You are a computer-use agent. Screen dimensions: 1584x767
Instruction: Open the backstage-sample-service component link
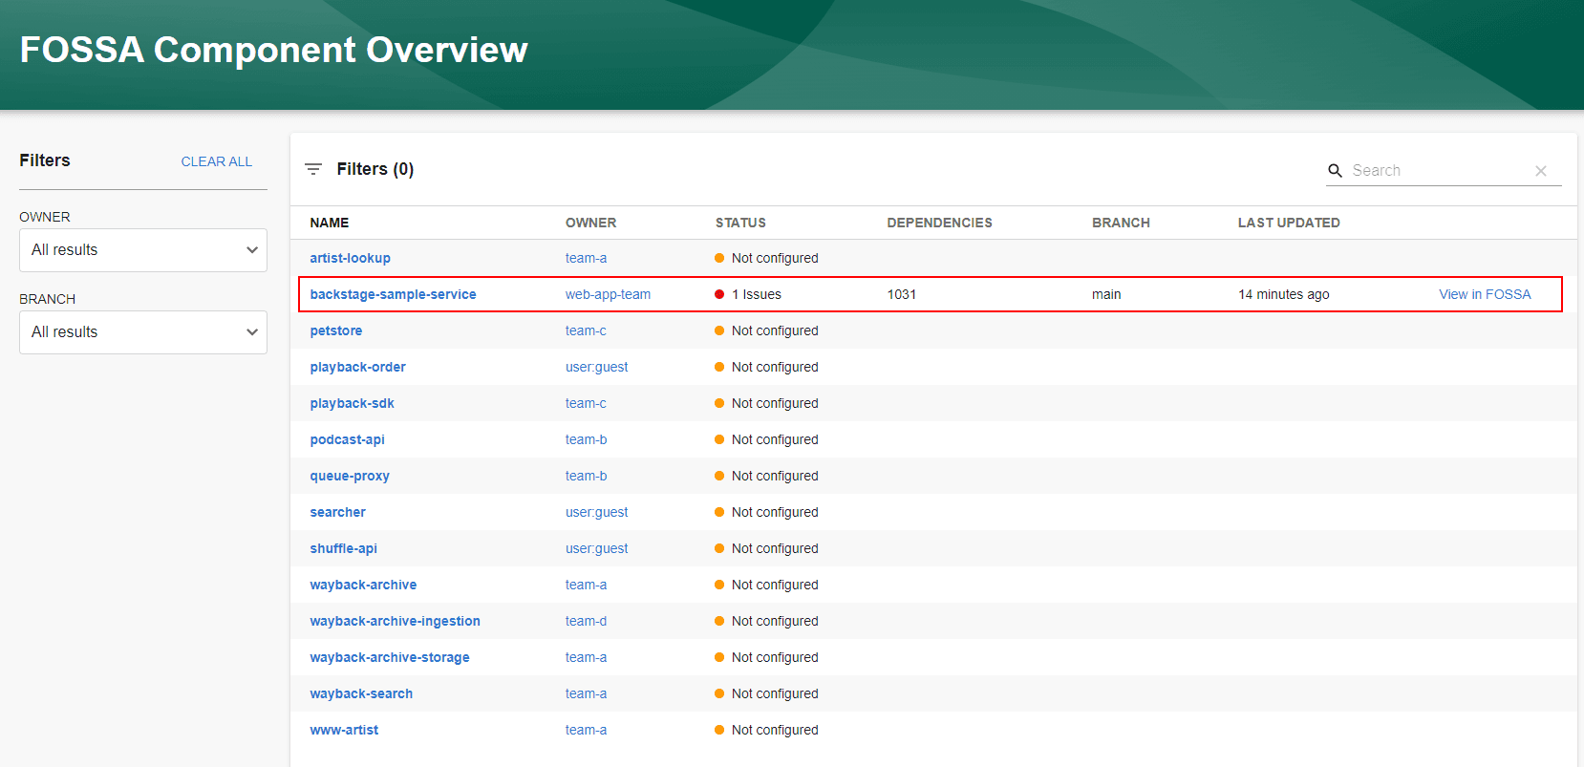[x=393, y=294]
